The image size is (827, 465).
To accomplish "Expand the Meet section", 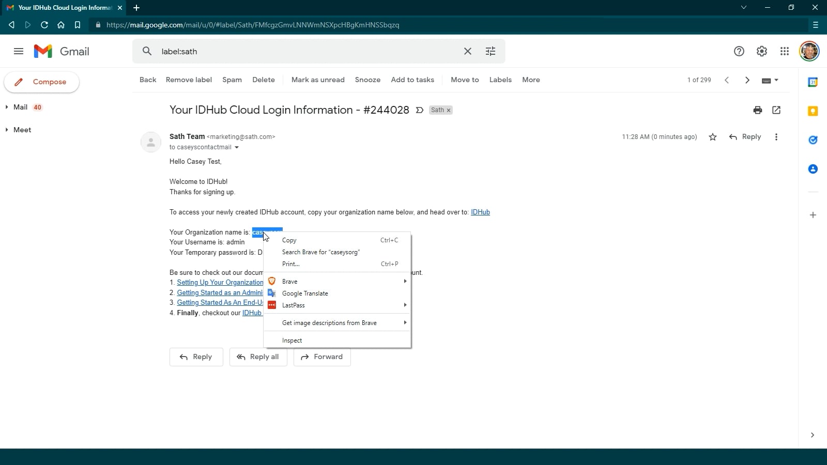I will pyautogui.click(x=7, y=130).
